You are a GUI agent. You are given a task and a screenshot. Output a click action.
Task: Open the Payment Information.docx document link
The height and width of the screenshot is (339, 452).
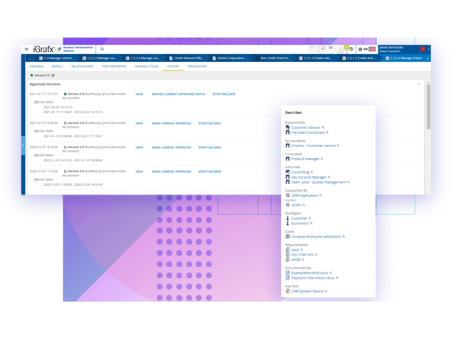pos(313,278)
